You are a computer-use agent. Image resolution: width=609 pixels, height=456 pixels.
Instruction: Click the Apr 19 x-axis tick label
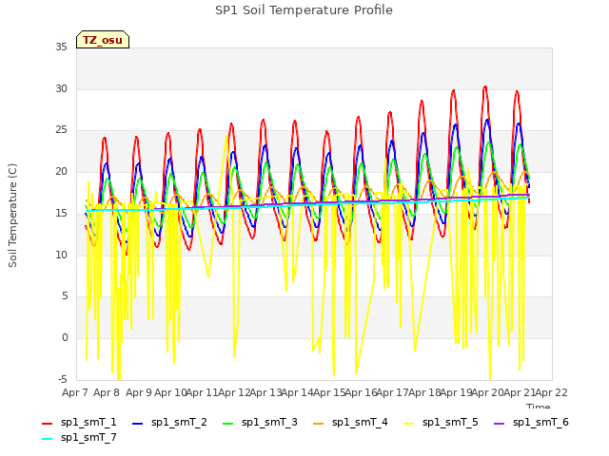tap(457, 392)
